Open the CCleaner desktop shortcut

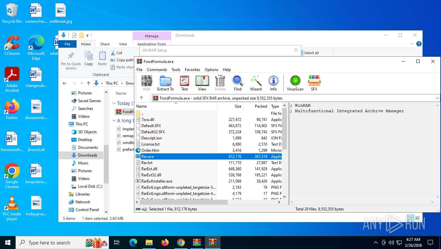pyautogui.click(x=12, y=45)
